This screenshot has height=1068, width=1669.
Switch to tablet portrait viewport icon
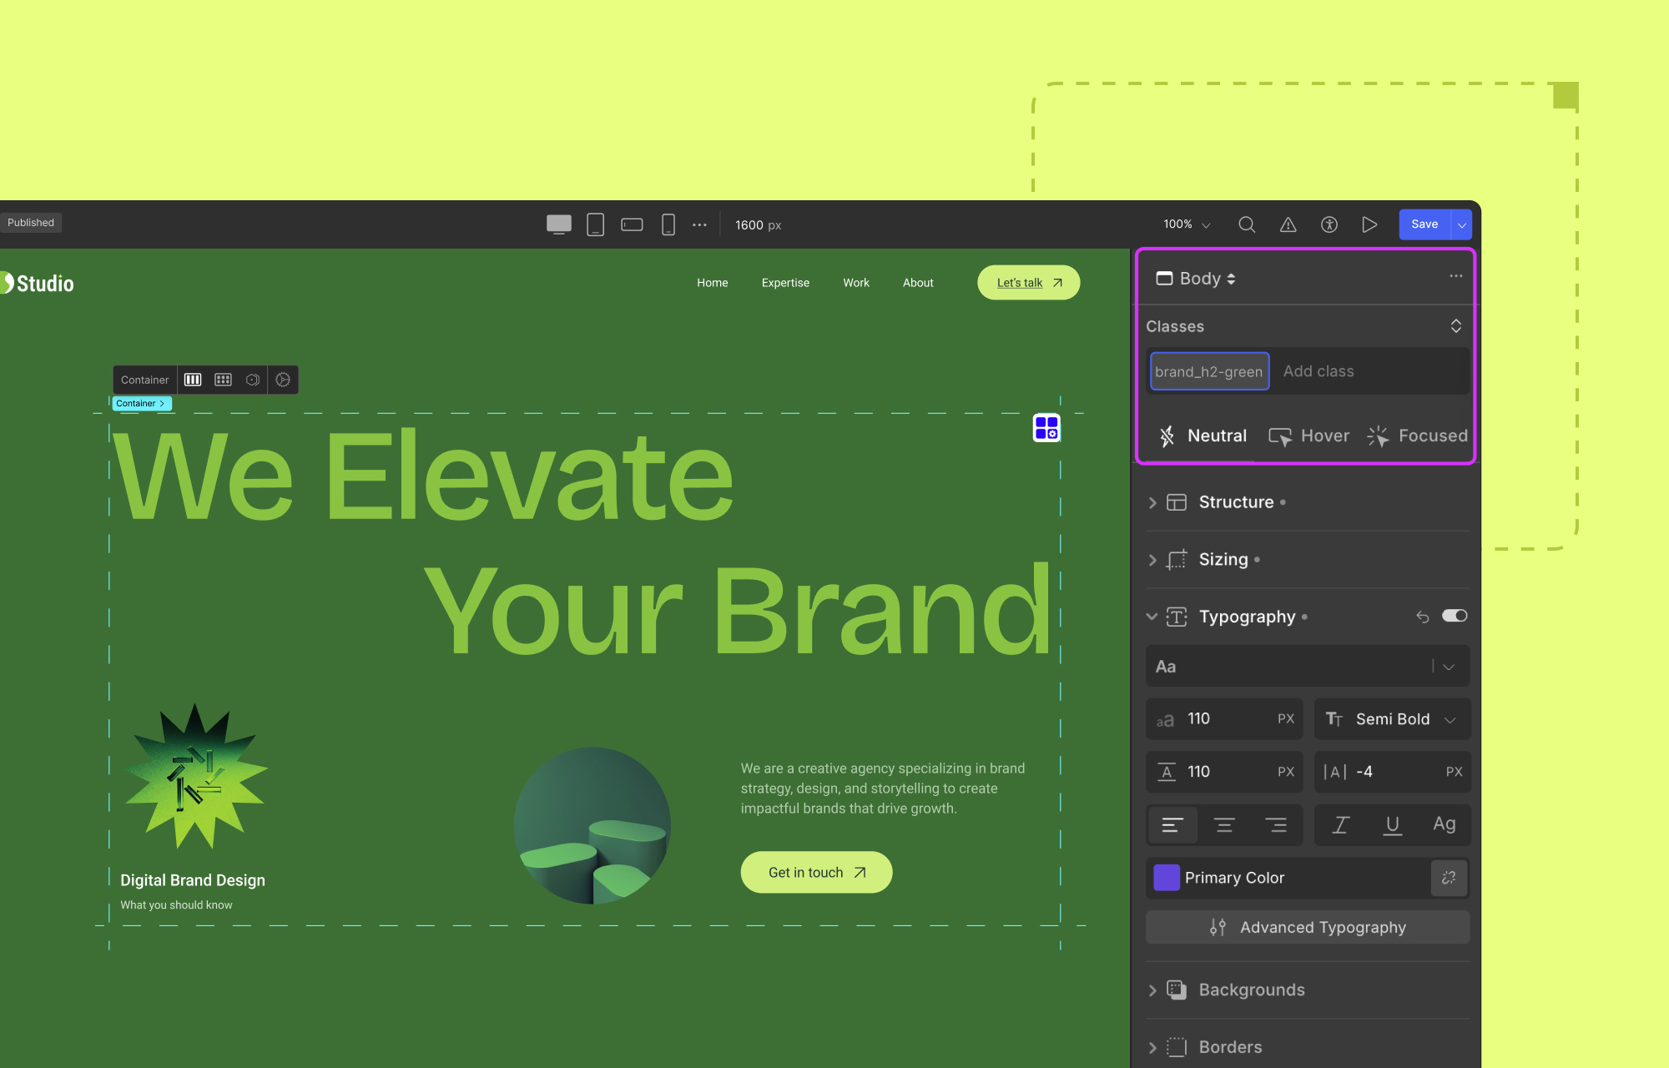pos(595,224)
